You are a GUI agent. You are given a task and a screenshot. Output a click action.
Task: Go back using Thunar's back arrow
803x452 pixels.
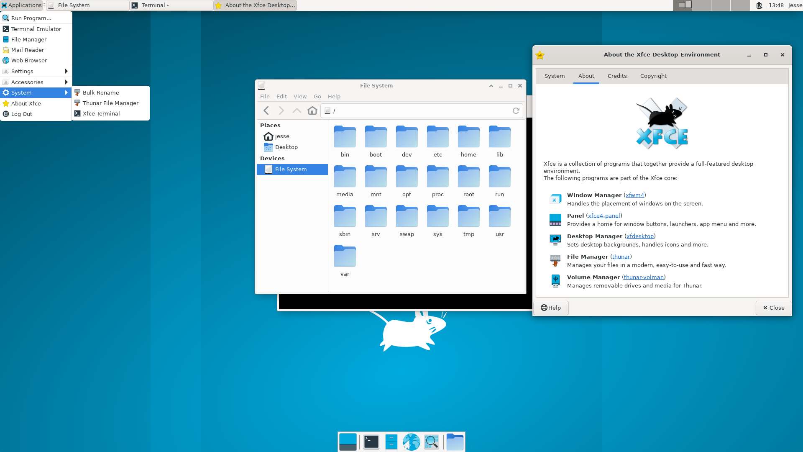(x=266, y=110)
